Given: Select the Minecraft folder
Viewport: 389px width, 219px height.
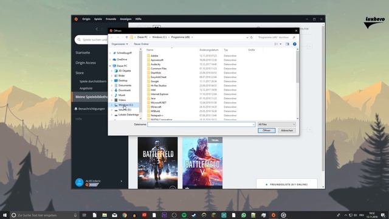Looking at the screenshot, I should click(156, 107).
